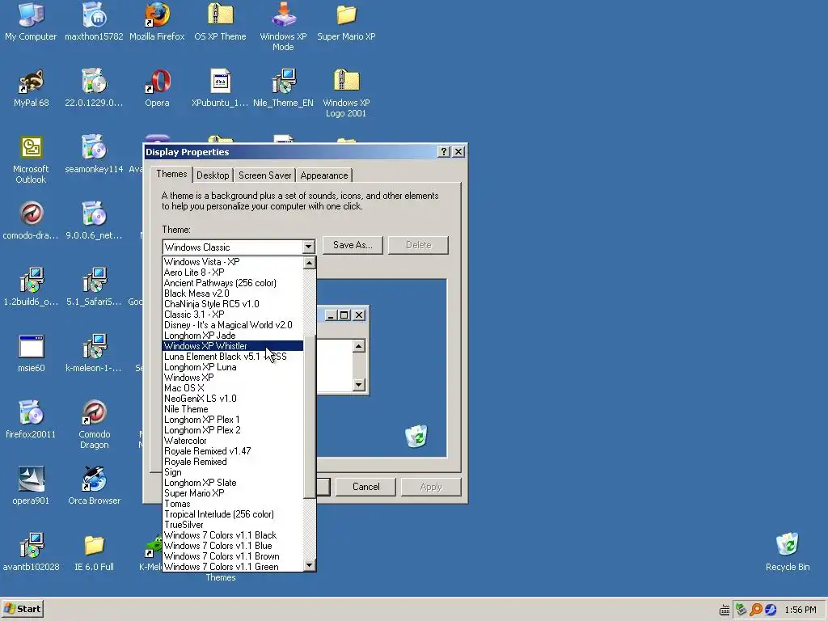Switch to the Desktop tab

(213, 175)
